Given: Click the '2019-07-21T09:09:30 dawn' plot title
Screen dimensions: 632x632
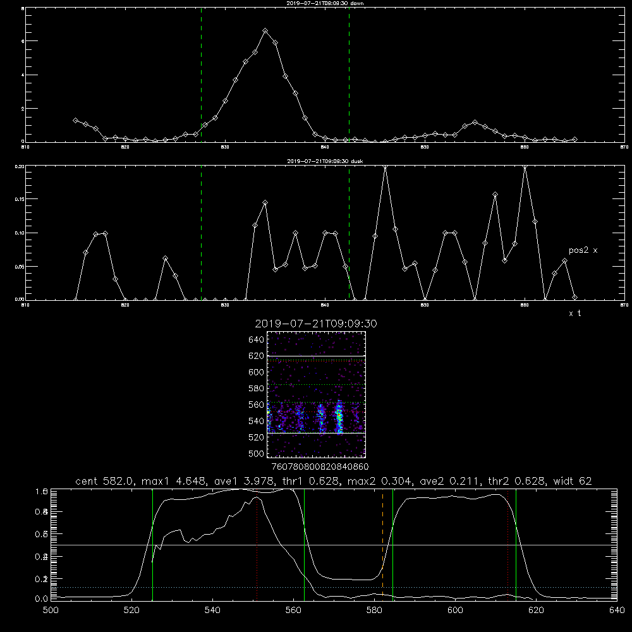Looking at the screenshot, I should click(x=325, y=3).
